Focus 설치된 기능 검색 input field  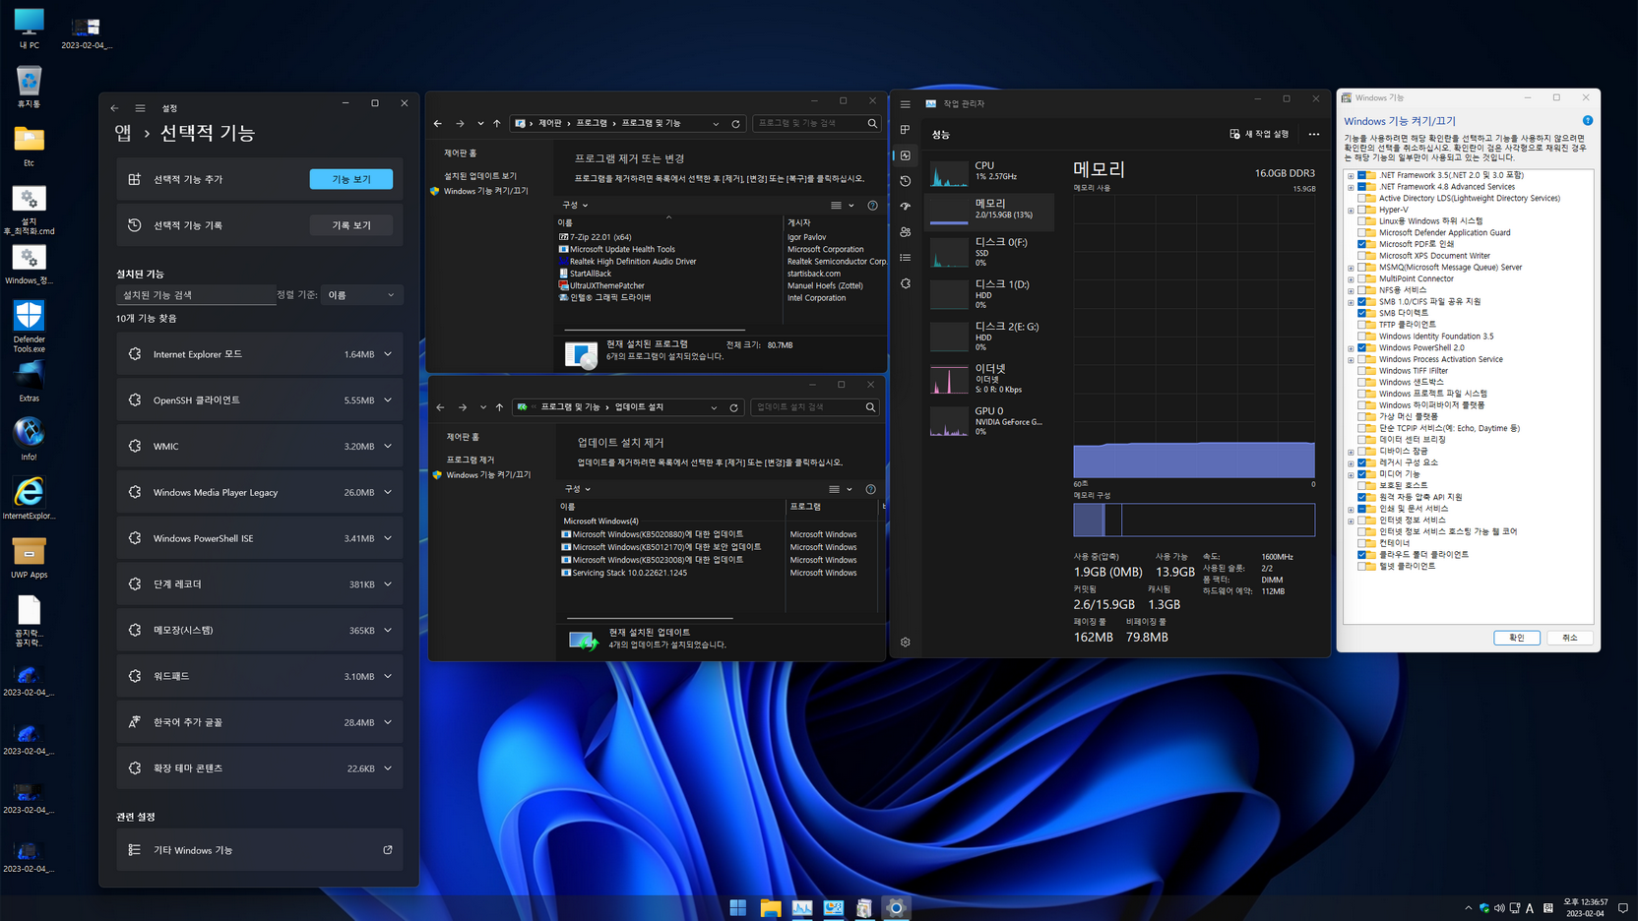point(196,295)
